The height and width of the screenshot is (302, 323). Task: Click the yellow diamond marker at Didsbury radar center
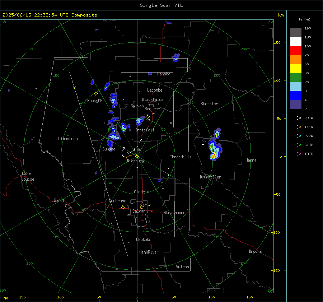[137, 156]
